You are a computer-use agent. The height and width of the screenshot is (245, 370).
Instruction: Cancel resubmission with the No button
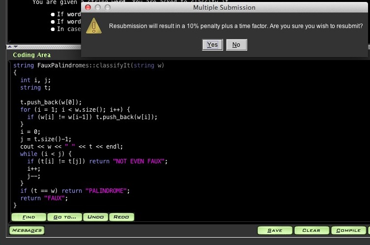pyautogui.click(x=236, y=45)
